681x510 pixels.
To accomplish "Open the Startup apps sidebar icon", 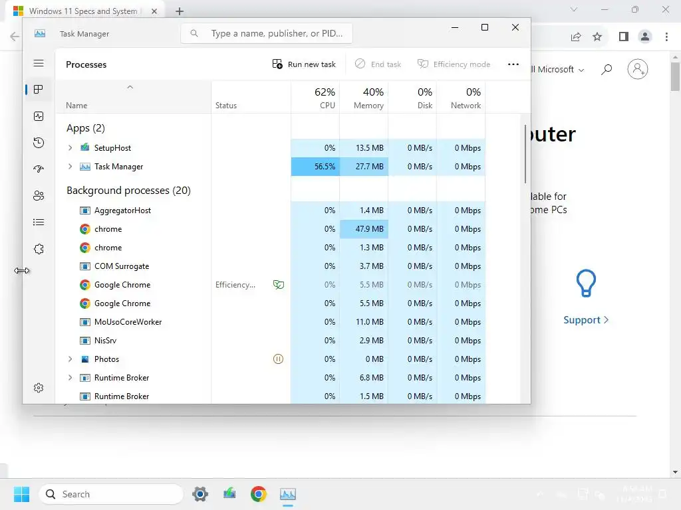I will coord(39,169).
